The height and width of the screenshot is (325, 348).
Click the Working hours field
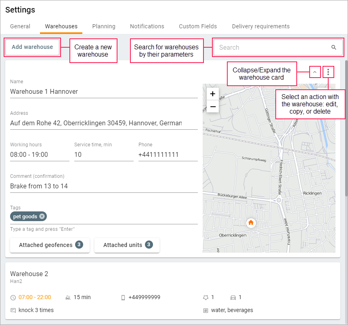40,155
